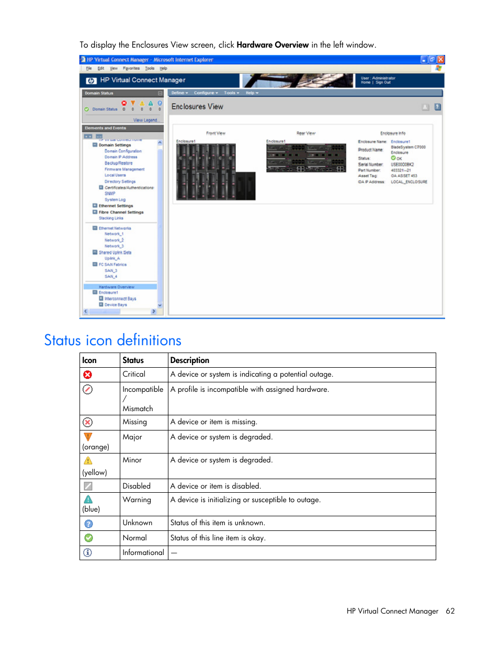Click the minor yellow warning icon in Domain Status
499x646 pixels.
[142, 103]
